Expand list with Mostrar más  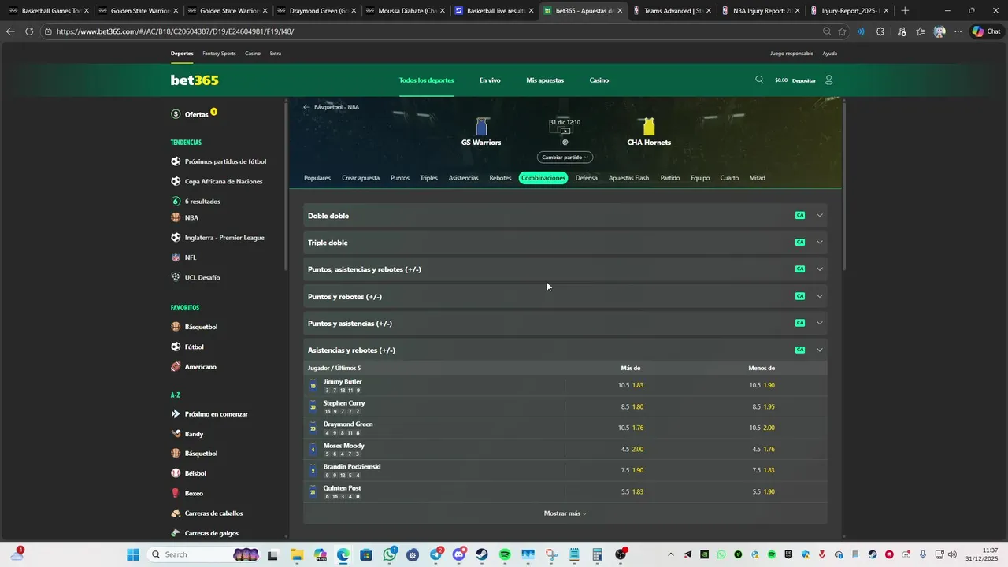point(565,513)
